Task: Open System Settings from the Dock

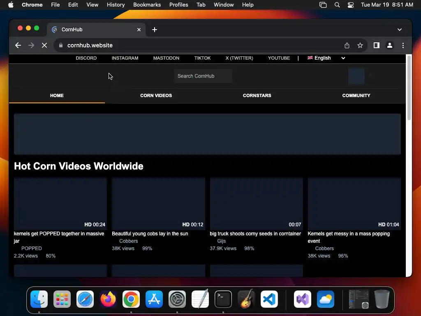Action: tap(177, 299)
